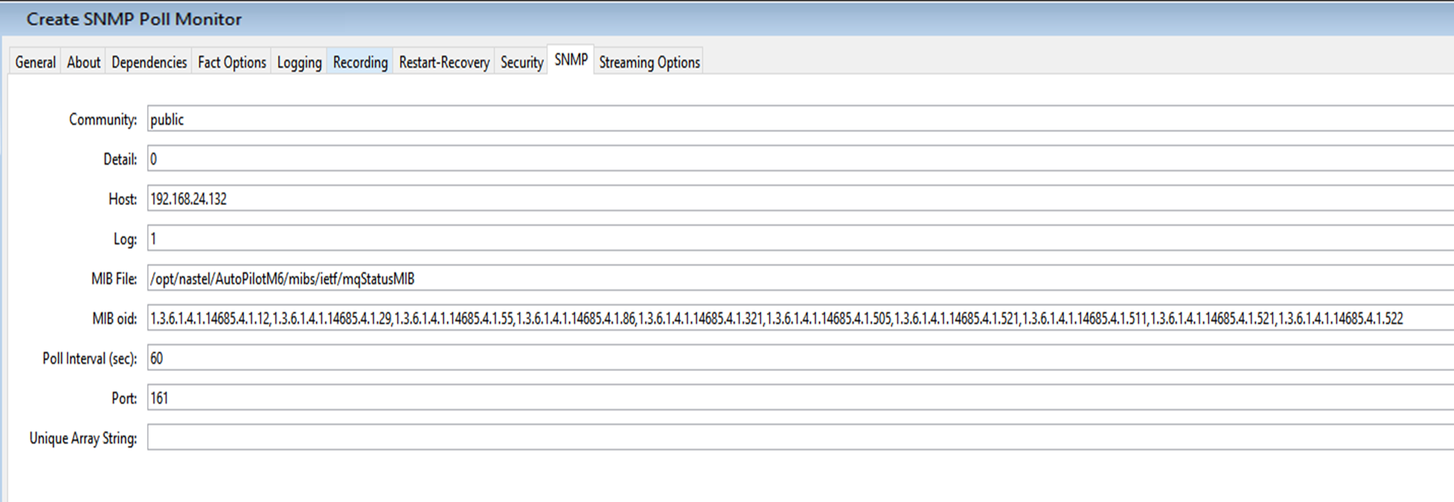Focus the Detail input field
This screenshot has height=502, width=1454.
tap(800, 158)
